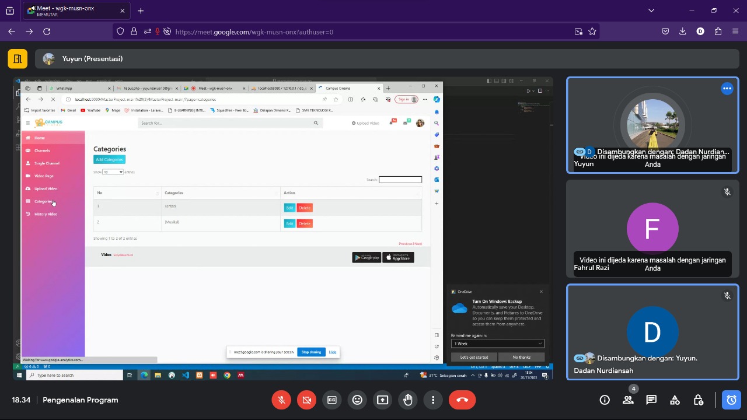The width and height of the screenshot is (747, 420).
Task: Raise your hand
Action: coord(408,400)
